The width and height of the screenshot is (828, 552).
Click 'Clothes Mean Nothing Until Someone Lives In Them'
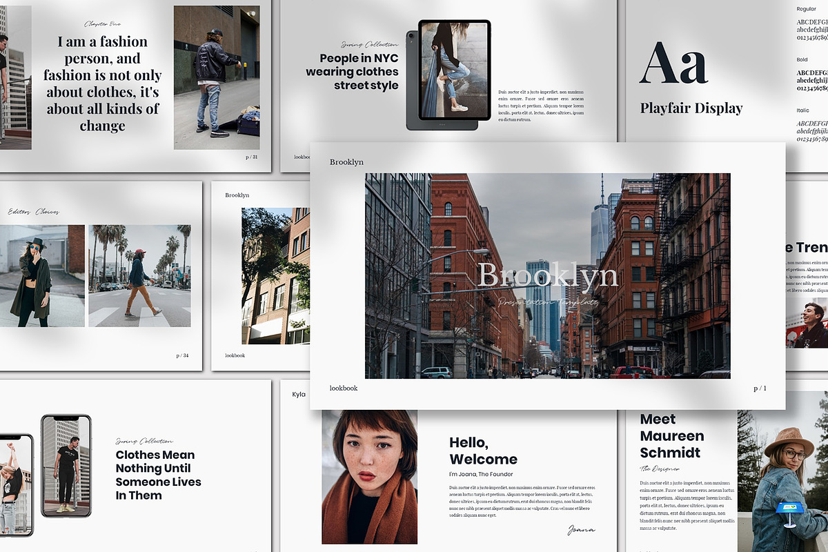pyautogui.click(x=158, y=475)
